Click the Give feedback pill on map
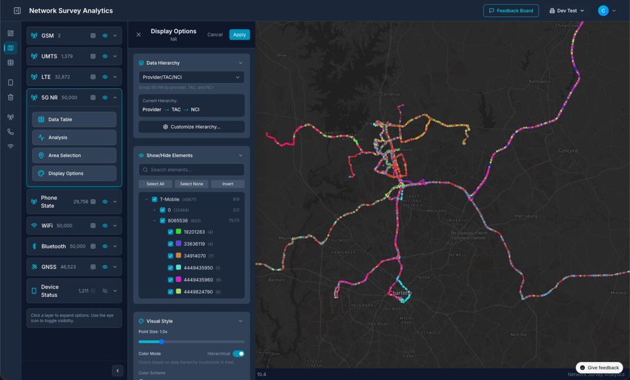 (x=599, y=368)
